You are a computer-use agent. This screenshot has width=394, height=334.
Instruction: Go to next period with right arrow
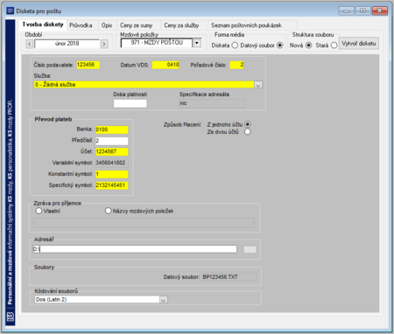pyautogui.click(x=104, y=44)
